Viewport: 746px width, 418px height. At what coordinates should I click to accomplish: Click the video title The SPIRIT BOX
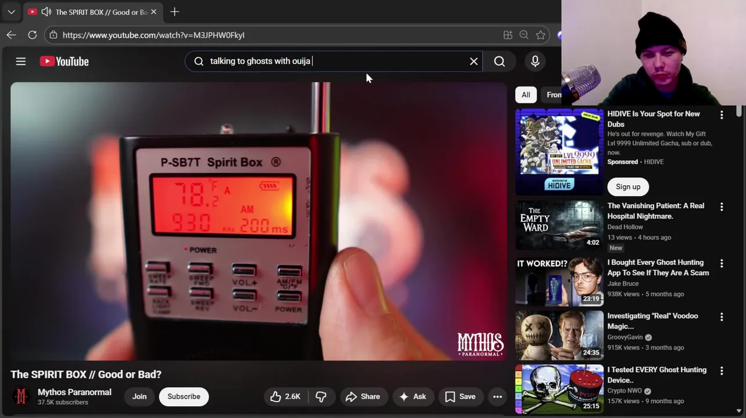(86, 374)
